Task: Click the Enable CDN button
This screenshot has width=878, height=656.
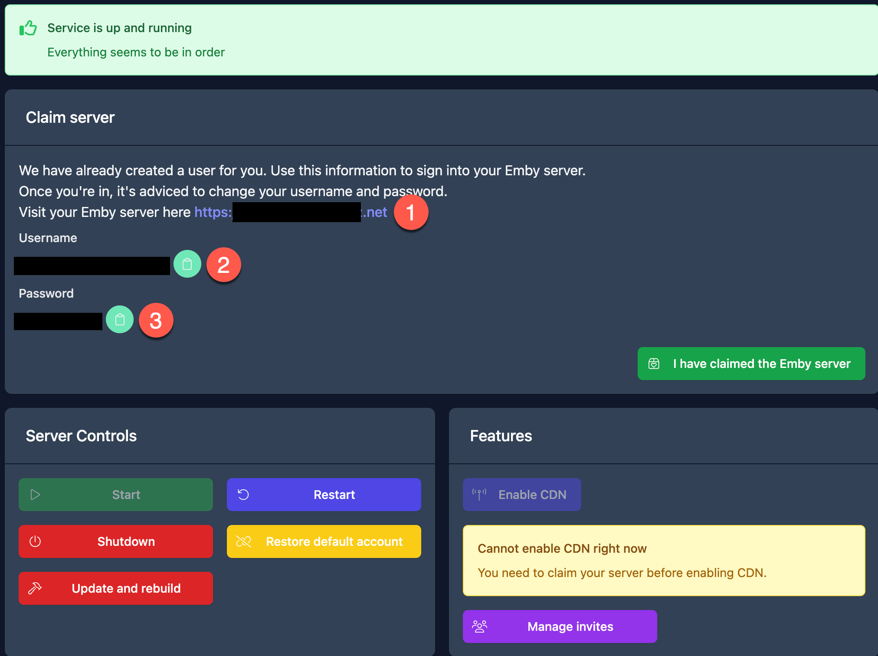Action: (x=522, y=495)
